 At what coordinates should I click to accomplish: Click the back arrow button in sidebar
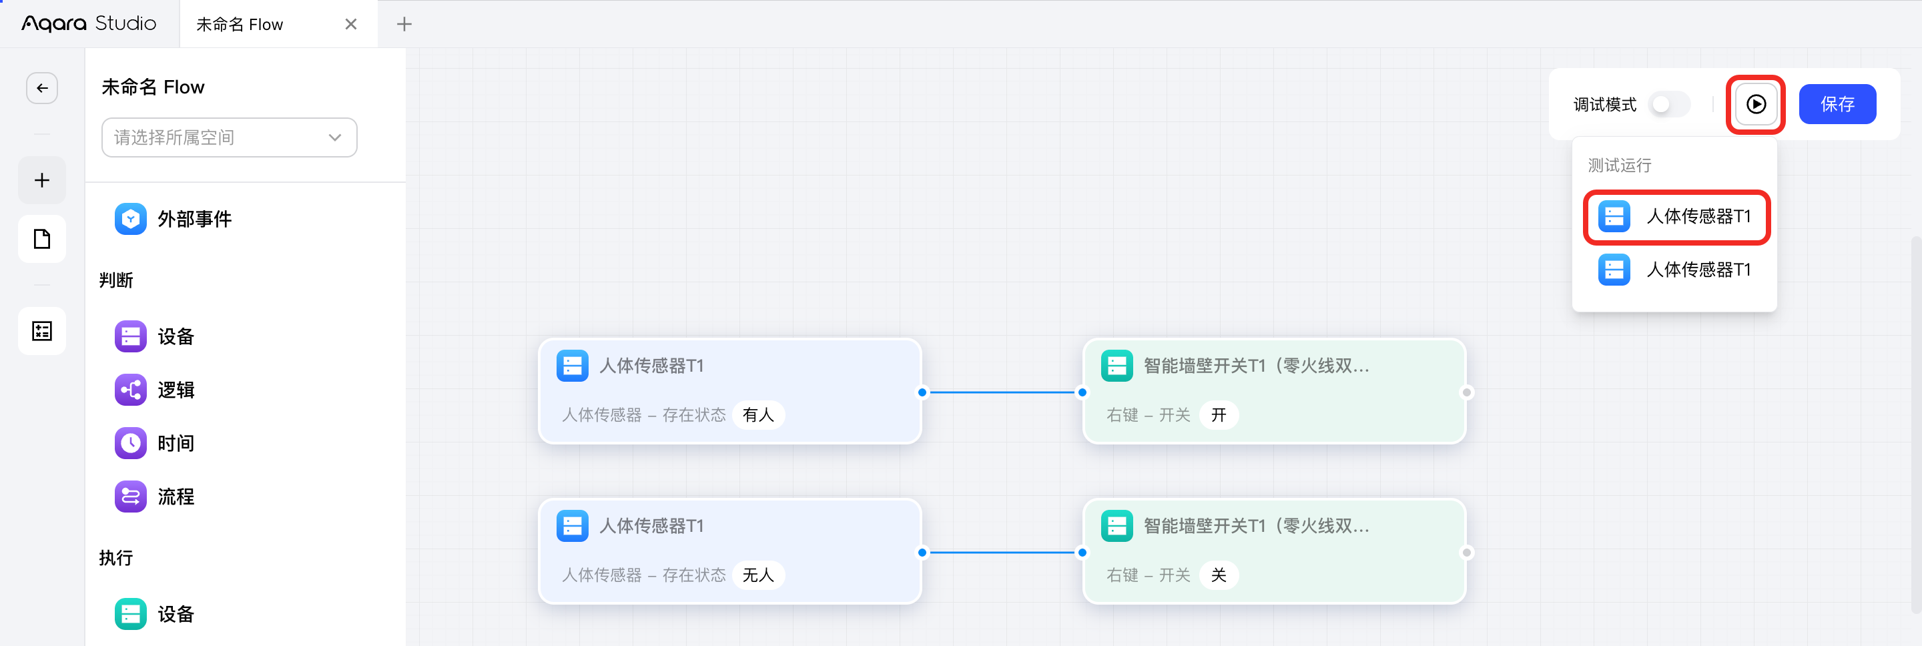coord(43,88)
